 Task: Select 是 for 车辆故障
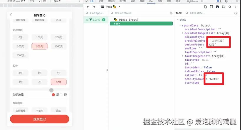tap(53, 95)
